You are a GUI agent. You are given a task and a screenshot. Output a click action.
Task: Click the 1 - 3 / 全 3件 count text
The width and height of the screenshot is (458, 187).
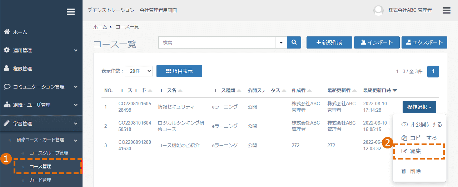[x=409, y=71]
